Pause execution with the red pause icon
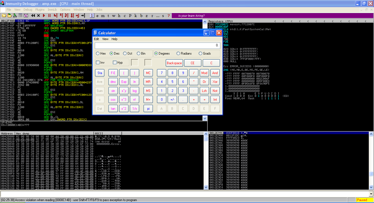 [49, 16]
